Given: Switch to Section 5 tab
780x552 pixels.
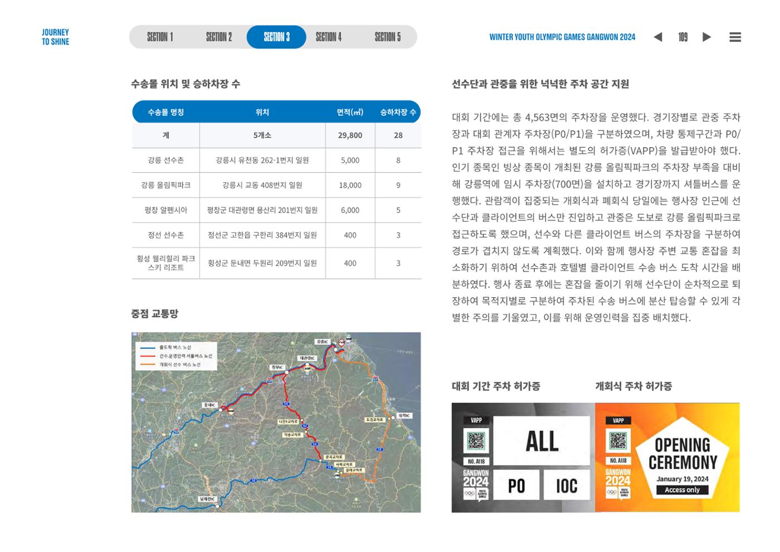Looking at the screenshot, I should point(388,37).
